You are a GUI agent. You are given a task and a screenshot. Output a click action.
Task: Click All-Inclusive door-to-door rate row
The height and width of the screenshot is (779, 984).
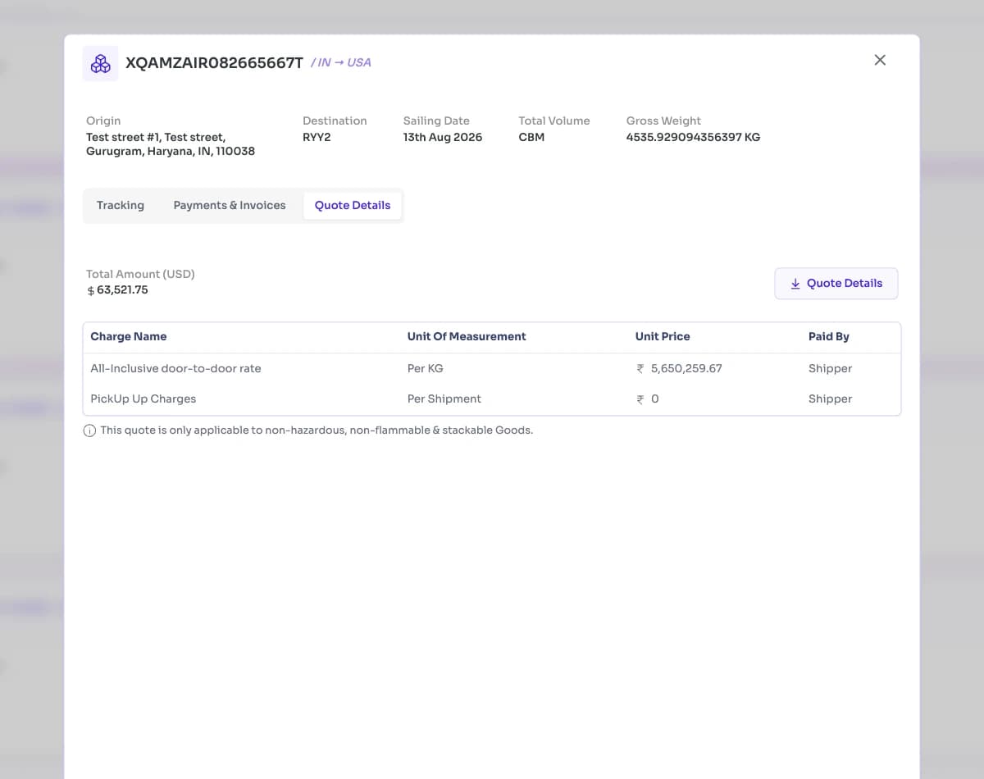tap(492, 369)
